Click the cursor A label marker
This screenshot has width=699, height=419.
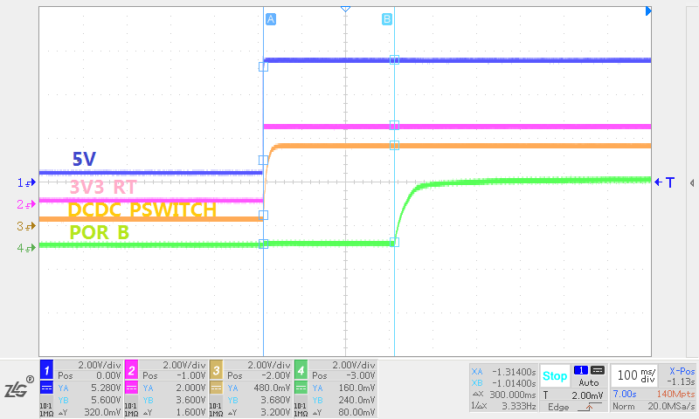271,19
